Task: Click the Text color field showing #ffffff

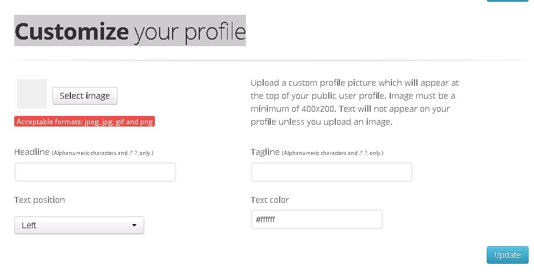Action: 316,219
